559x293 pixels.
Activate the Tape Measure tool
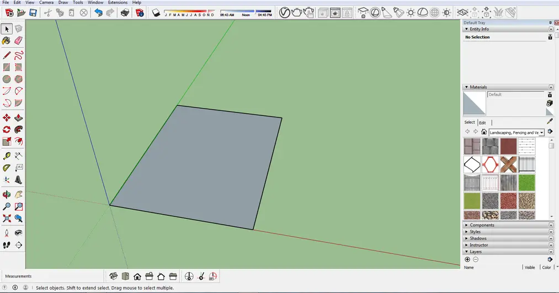(7, 156)
